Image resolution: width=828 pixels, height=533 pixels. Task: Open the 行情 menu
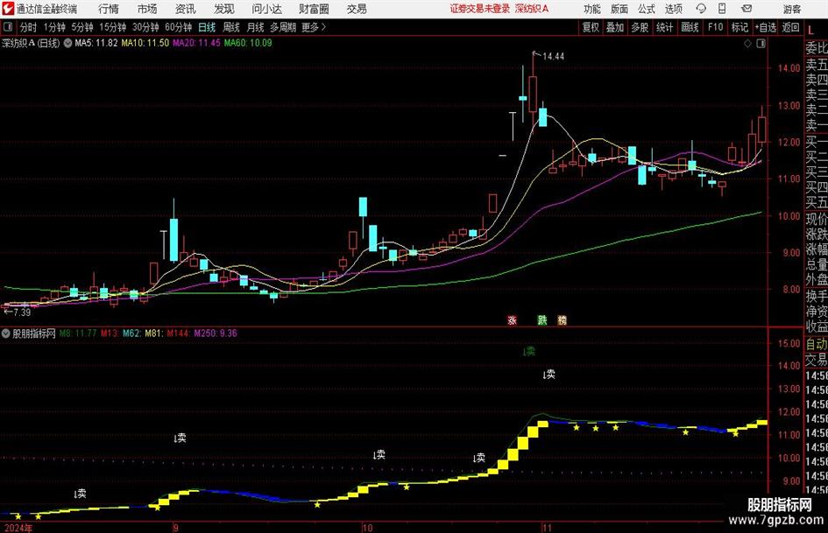click(109, 9)
